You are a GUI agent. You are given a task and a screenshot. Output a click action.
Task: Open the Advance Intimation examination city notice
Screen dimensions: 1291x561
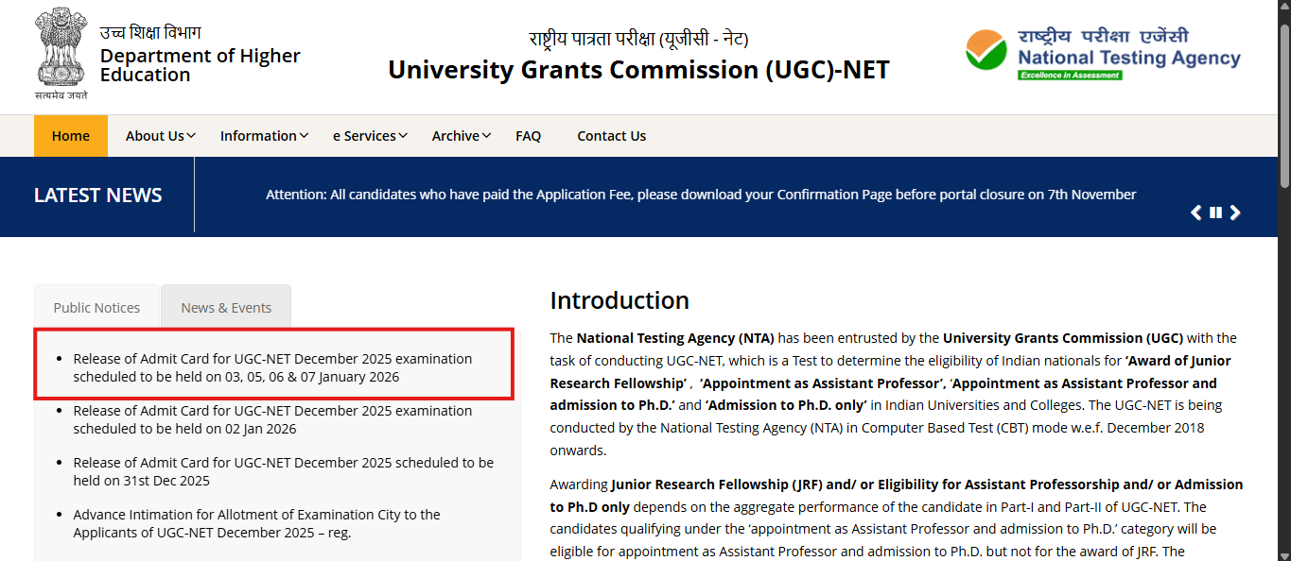(256, 524)
